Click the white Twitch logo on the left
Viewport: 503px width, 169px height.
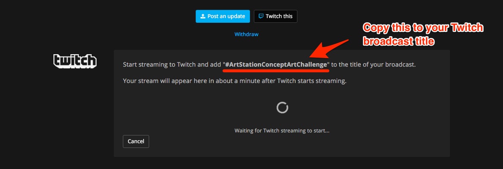click(x=75, y=61)
